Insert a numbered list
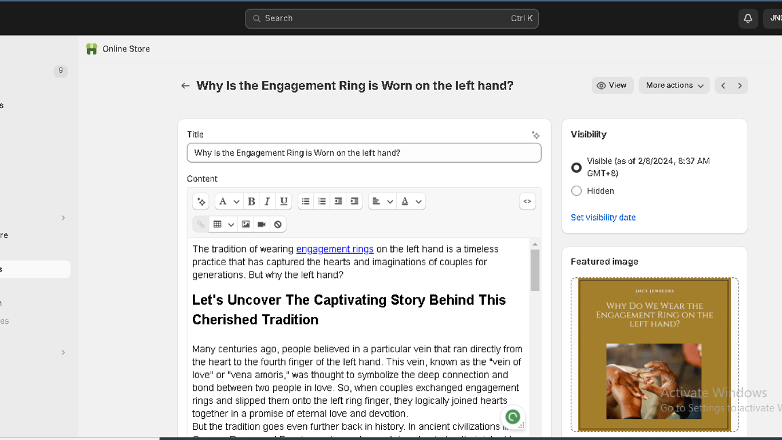This screenshot has height=440, width=782. (322, 202)
